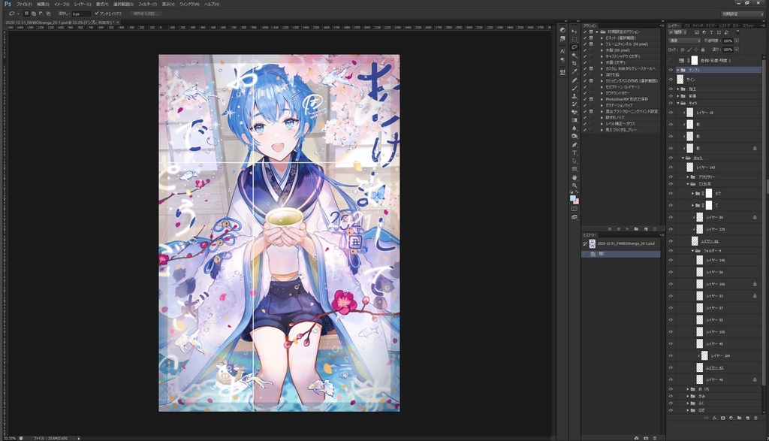Viewport: 769px width, 441px height.
Task: Click the ぼかし feather input field
Action: pos(81,14)
